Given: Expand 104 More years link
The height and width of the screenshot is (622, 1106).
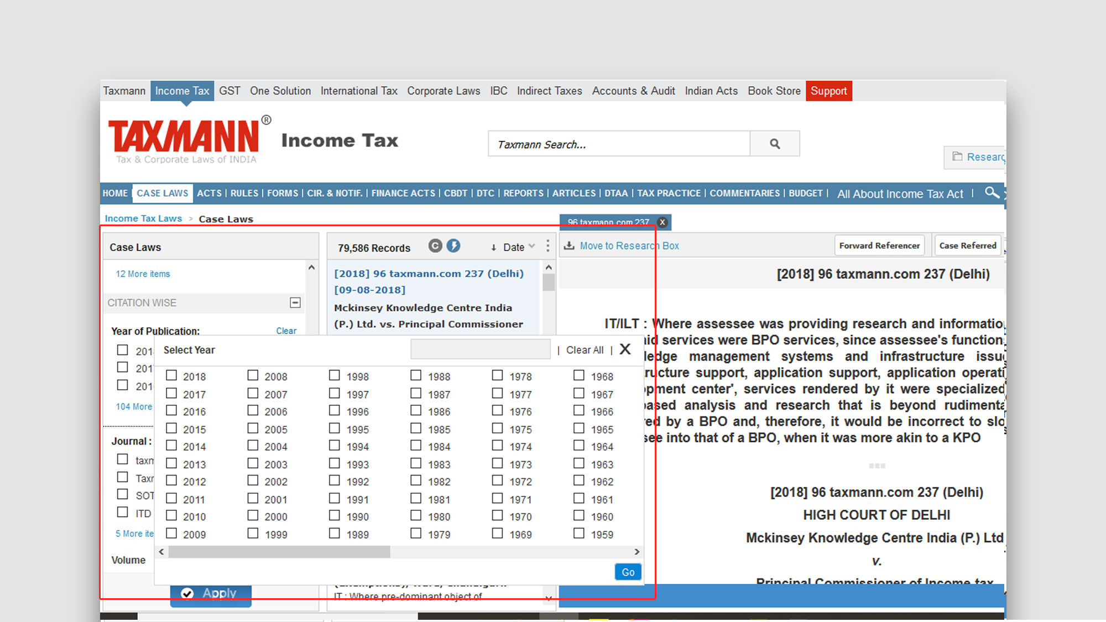Looking at the screenshot, I should pyautogui.click(x=134, y=406).
